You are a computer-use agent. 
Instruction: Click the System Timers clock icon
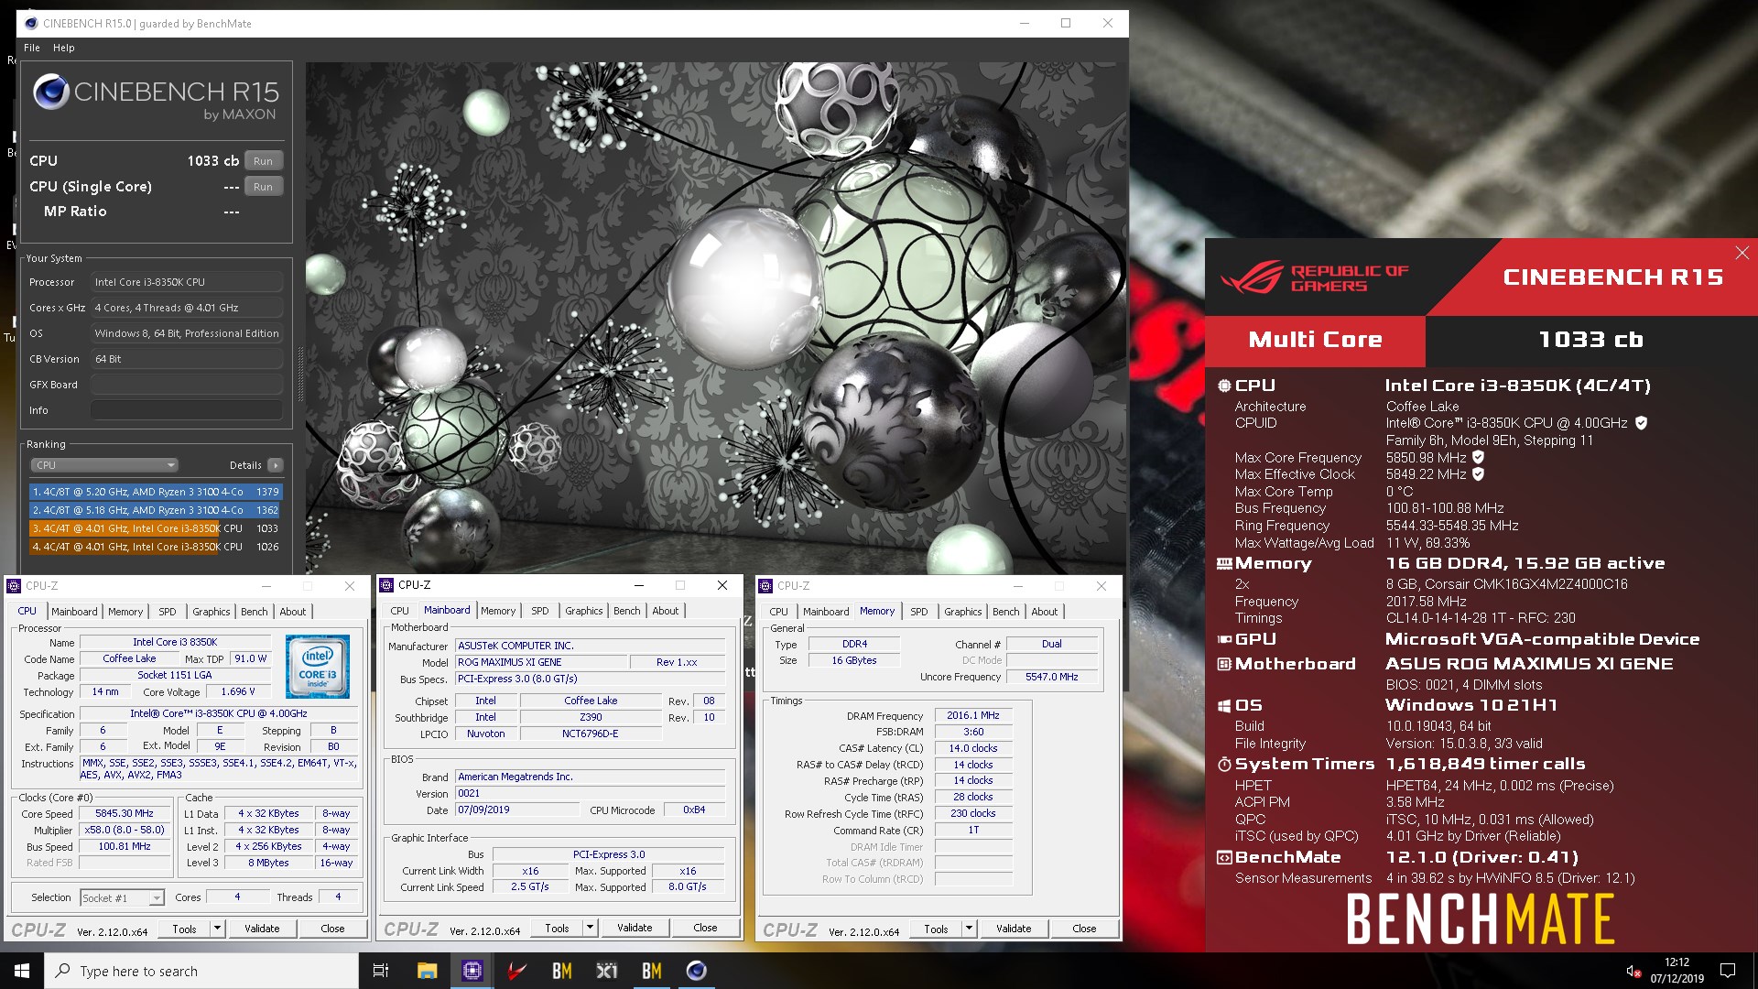1224,764
